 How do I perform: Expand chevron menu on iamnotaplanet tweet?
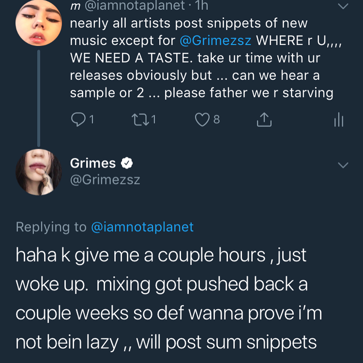pos(343,6)
